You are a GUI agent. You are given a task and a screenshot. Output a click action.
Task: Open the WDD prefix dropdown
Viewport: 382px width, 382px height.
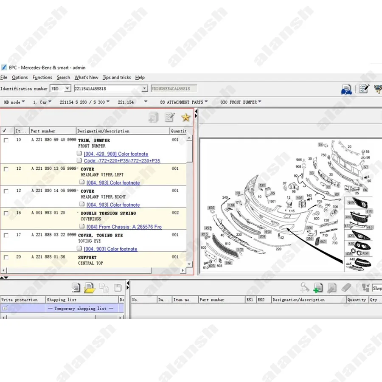tap(67, 88)
